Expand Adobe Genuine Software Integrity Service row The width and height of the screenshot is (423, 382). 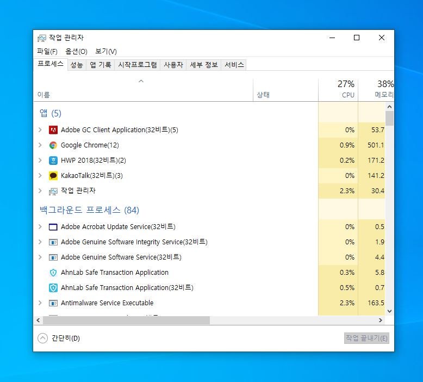coord(40,242)
